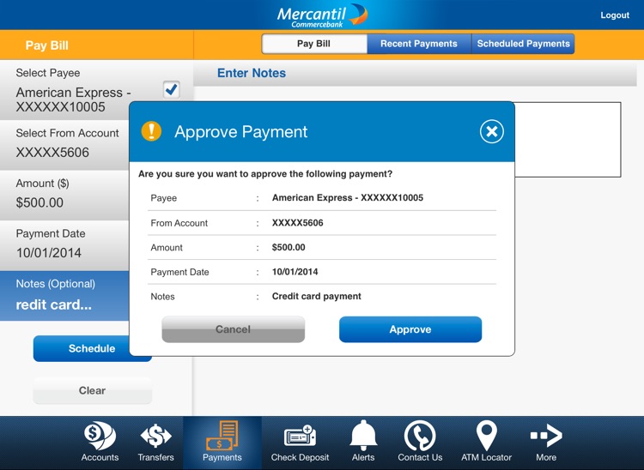Toggle the American Express payee checkmark
644x470 pixels.
point(171,89)
